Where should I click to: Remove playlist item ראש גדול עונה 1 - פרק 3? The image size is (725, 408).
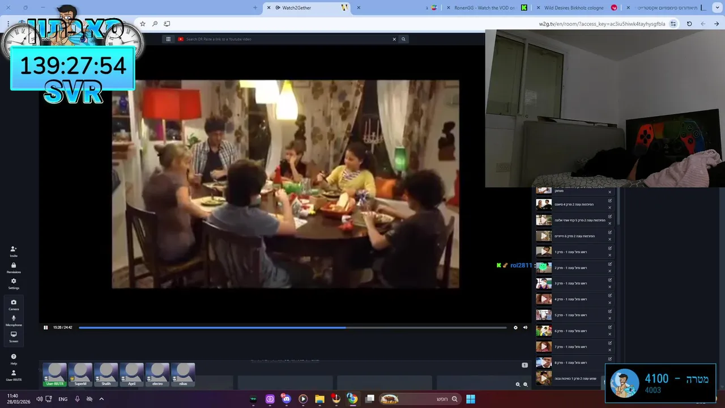[610, 287]
